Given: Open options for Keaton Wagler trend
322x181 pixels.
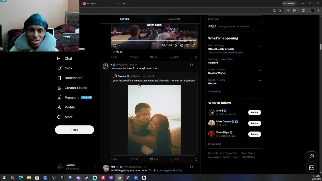Looking at the screenshot, I should [260, 70].
